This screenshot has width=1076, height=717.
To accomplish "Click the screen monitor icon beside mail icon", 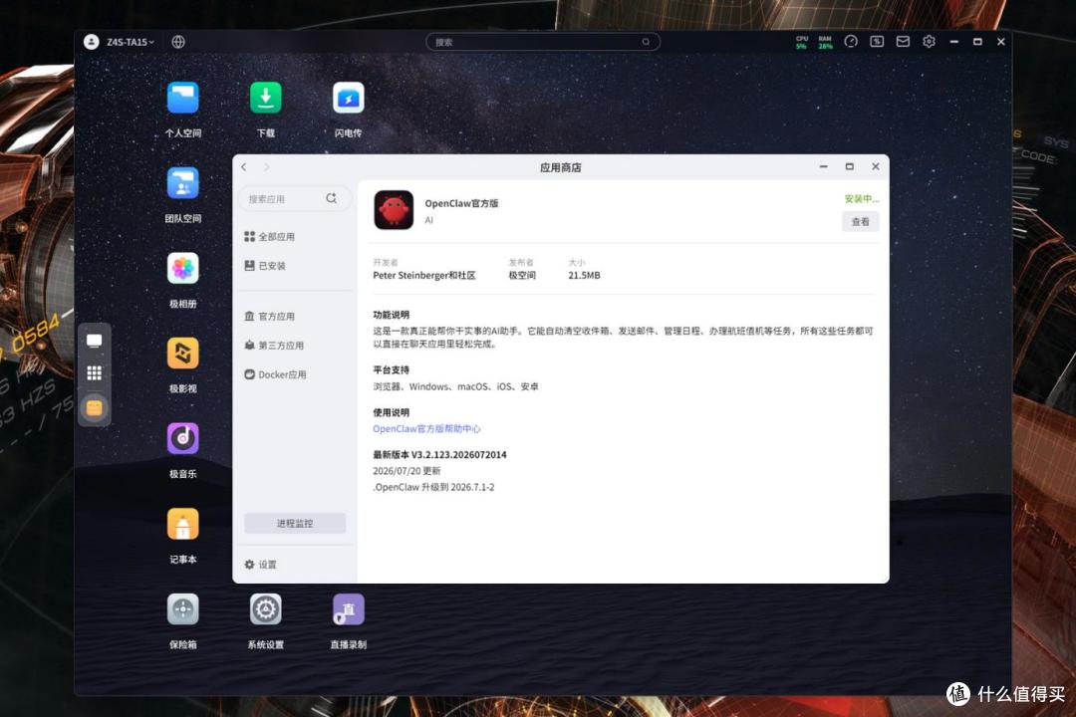I will [x=877, y=42].
